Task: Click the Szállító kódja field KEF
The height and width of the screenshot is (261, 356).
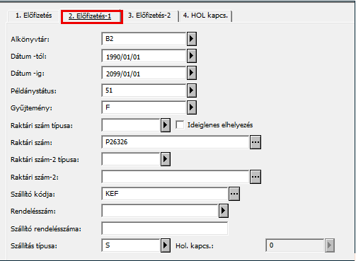Action: [x=165, y=194]
